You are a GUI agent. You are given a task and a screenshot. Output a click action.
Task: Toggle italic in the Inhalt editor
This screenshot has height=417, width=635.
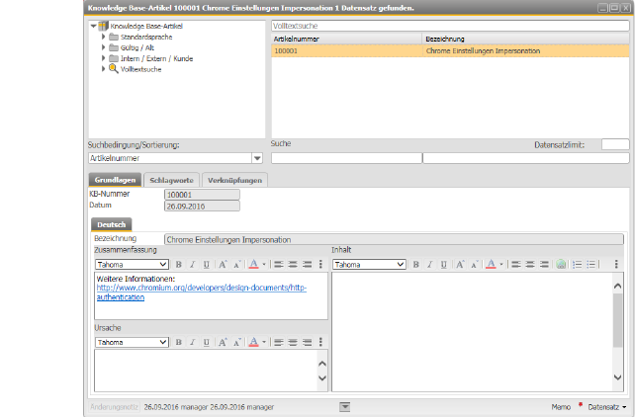[430, 264]
